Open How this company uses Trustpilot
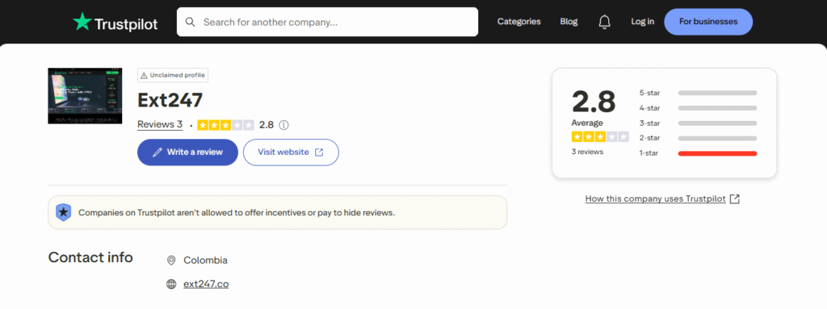Viewport: 827px width, 309px height. (656, 198)
